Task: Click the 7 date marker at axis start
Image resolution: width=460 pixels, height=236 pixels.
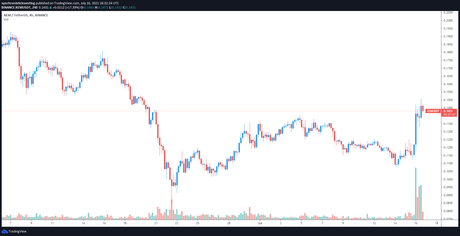Action: (11, 223)
